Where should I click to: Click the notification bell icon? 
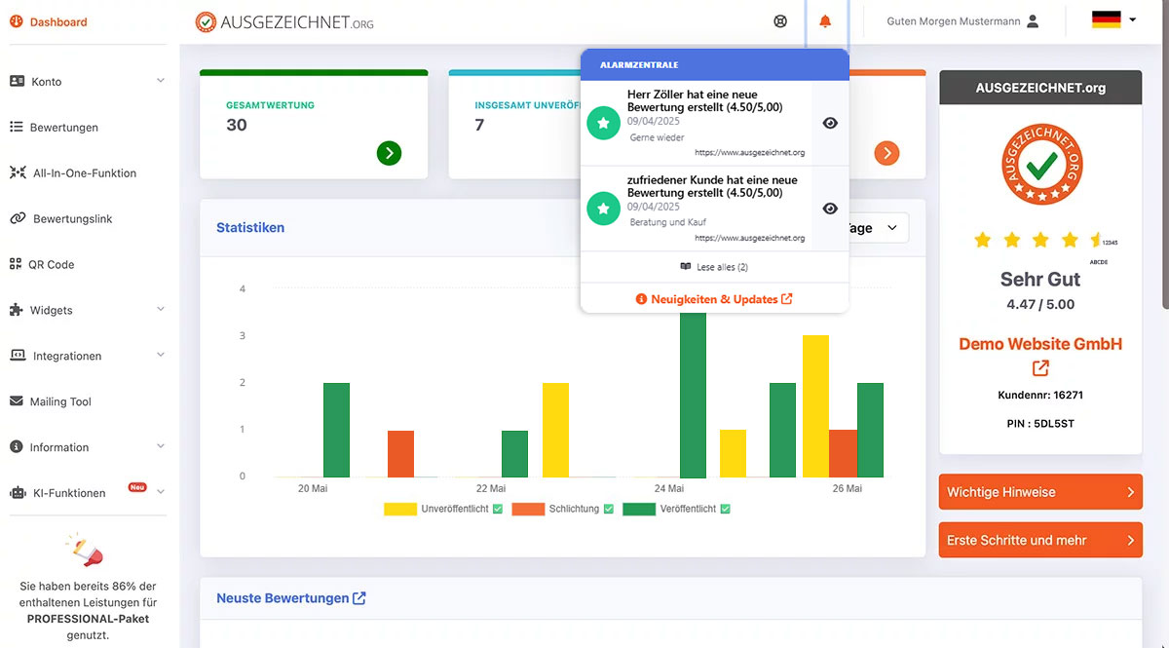tap(825, 21)
